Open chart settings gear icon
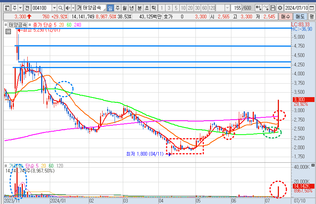The height and width of the screenshot is (204, 316). tap(280, 8)
